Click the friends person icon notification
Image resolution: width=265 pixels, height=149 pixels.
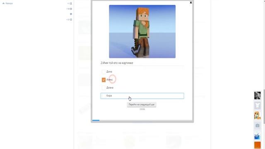(71, 3)
